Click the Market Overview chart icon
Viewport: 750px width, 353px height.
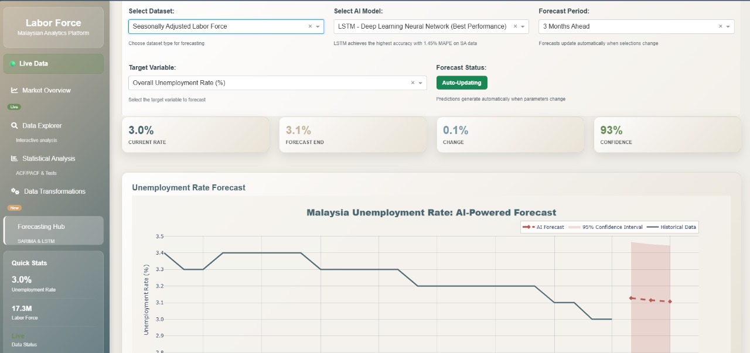coord(14,90)
